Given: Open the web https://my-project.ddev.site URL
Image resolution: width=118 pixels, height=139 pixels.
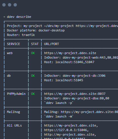Looking at the screenshot, I should point(70,53).
